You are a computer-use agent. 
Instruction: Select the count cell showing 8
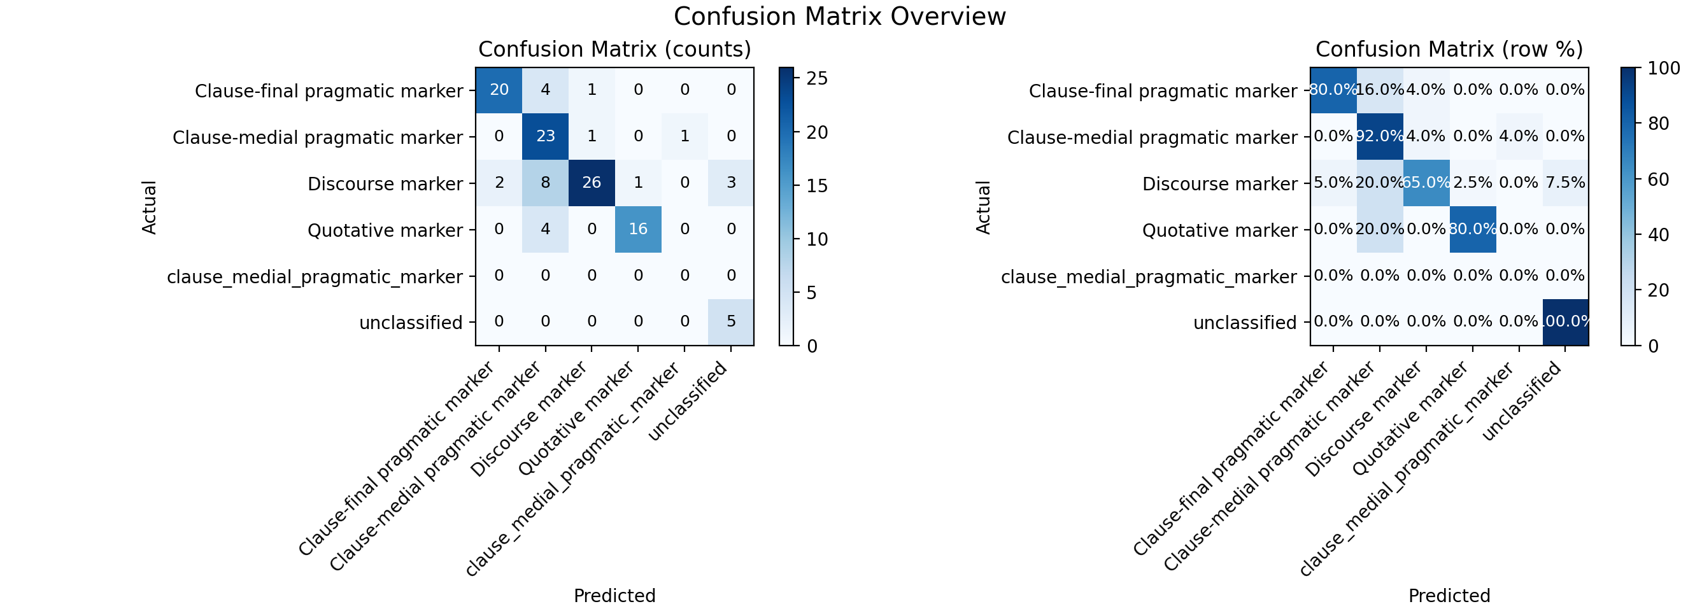coord(546,183)
